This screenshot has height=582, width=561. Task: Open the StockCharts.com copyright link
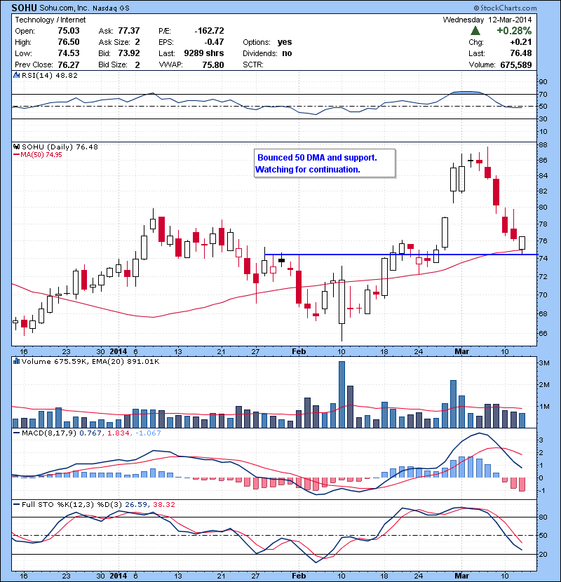tap(505, 8)
